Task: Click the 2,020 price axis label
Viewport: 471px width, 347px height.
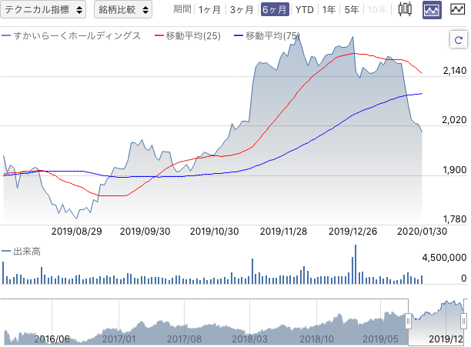Action: 454,120
